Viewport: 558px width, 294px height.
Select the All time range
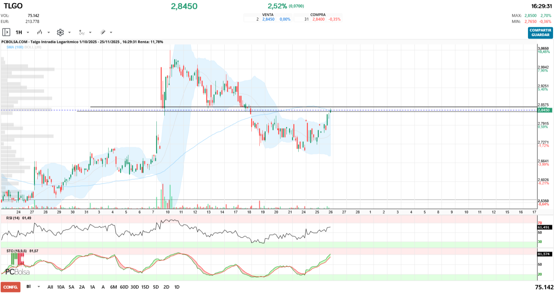tap(50, 287)
